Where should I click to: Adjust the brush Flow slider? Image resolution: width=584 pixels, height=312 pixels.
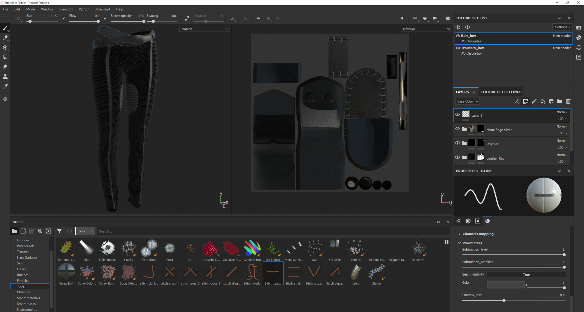(84, 21)
